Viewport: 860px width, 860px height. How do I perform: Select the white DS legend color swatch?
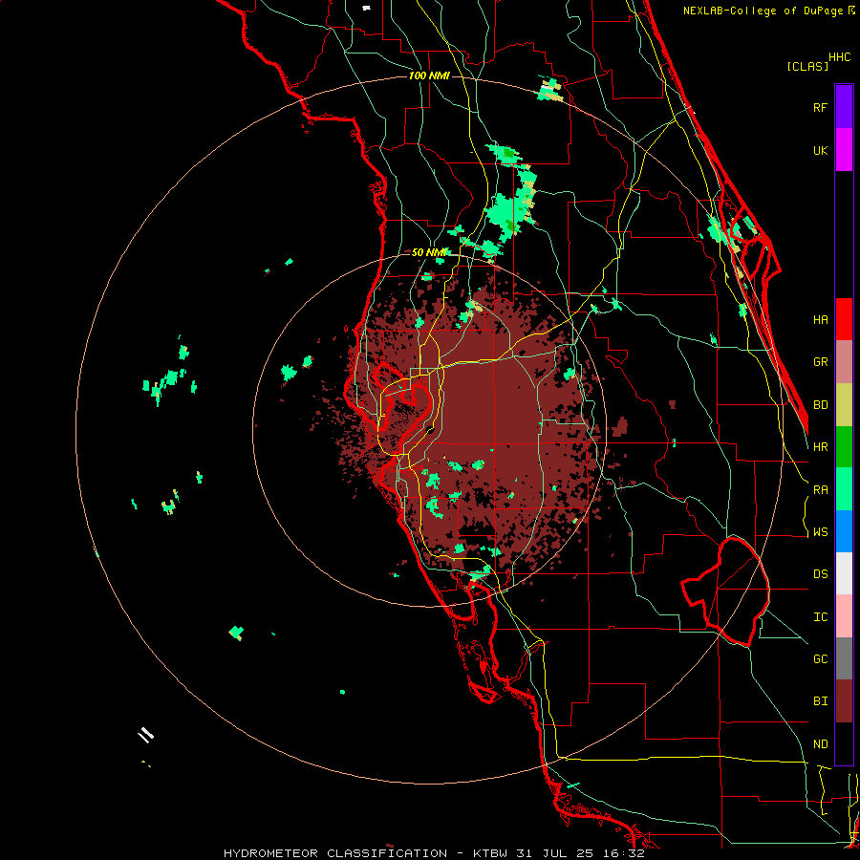(x=844, y=573)
